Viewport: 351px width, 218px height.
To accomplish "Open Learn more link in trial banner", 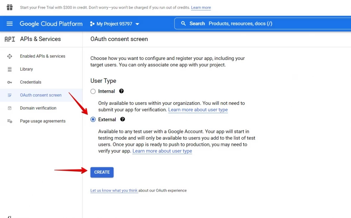I will coord(201,7).
